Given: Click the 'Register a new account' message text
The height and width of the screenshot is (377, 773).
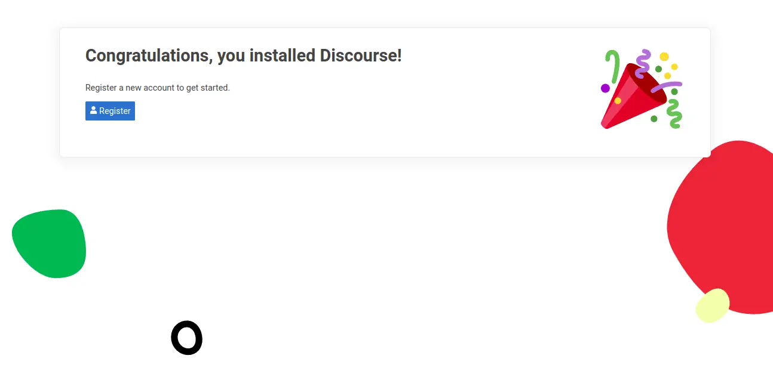Looking at the screenshot, I should (158, 88).
